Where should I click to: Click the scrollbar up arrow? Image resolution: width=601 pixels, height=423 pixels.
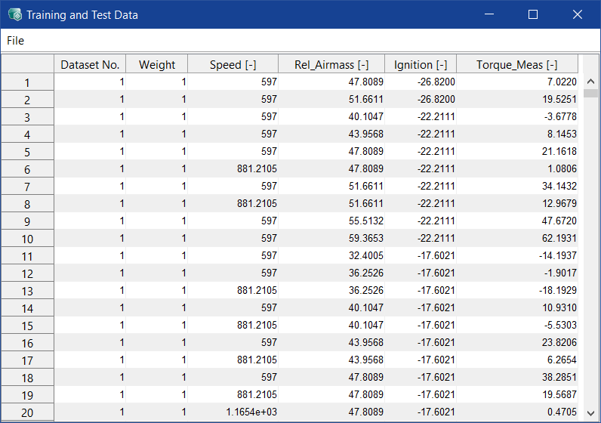point(590,82)
